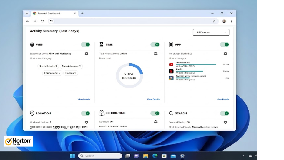
Task: Toggle TIME supervision switch
Action: [155, 44]
